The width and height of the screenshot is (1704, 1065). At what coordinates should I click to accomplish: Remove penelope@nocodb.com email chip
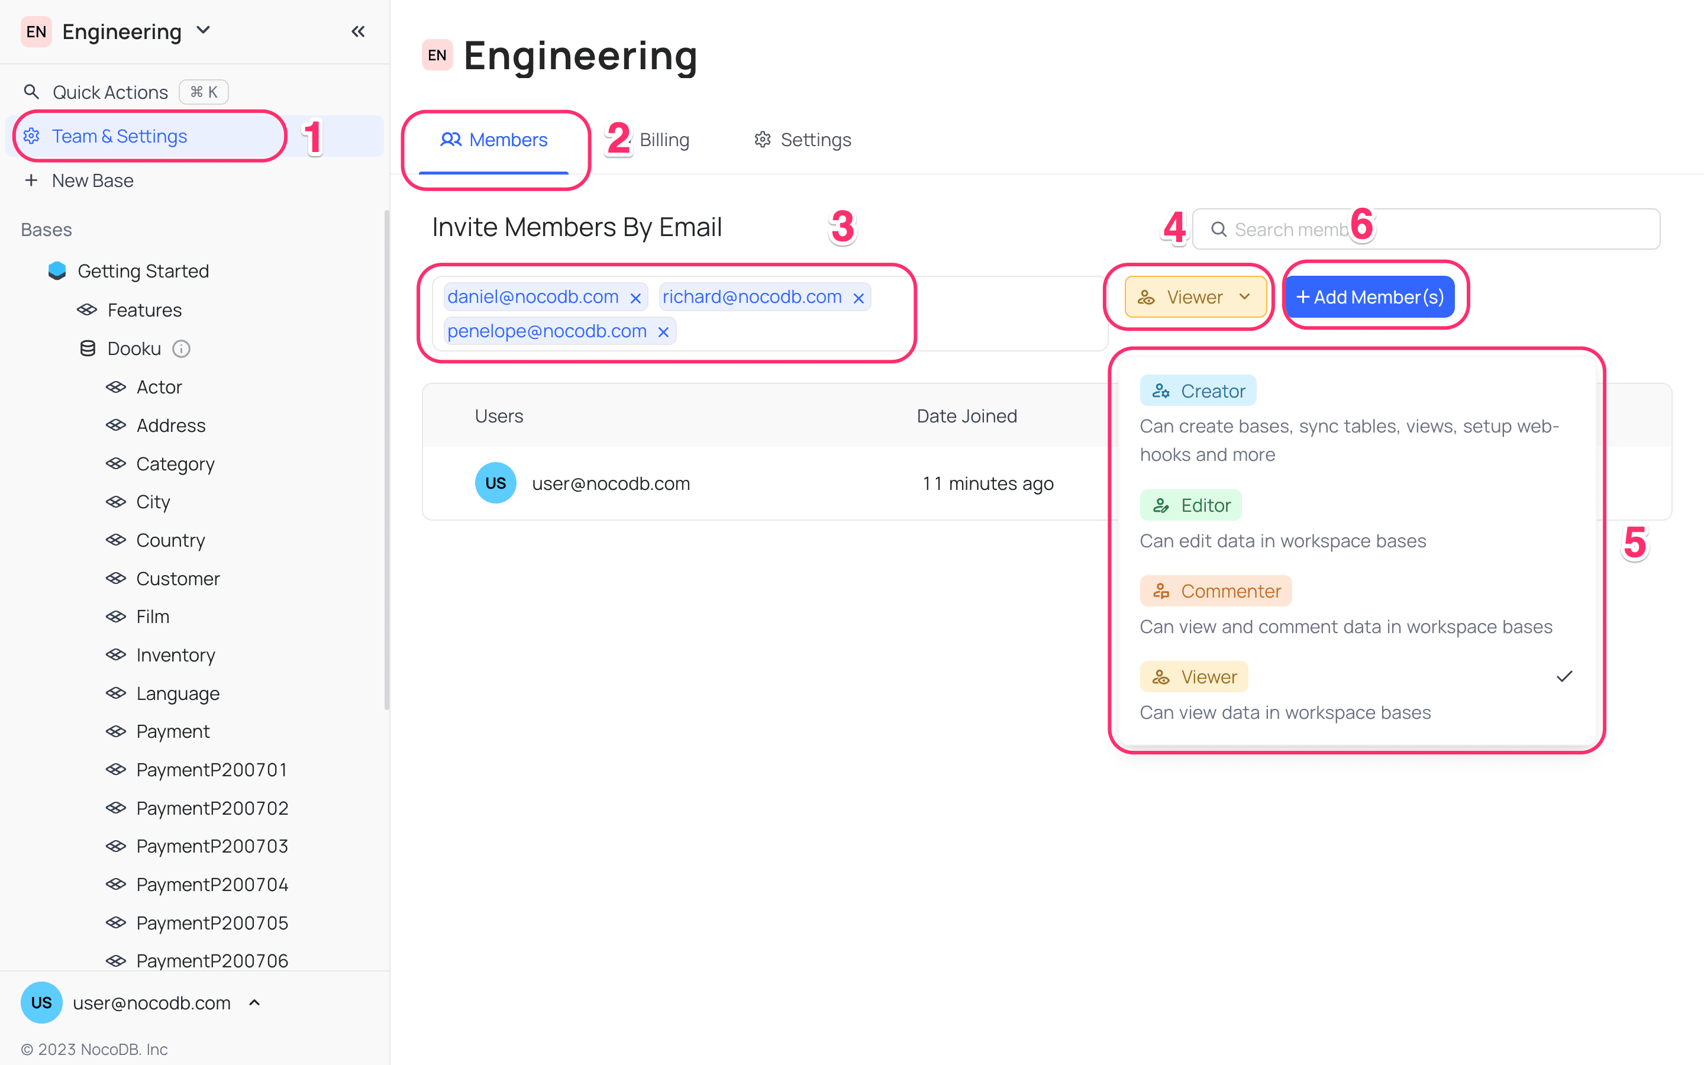click(663, 332)
